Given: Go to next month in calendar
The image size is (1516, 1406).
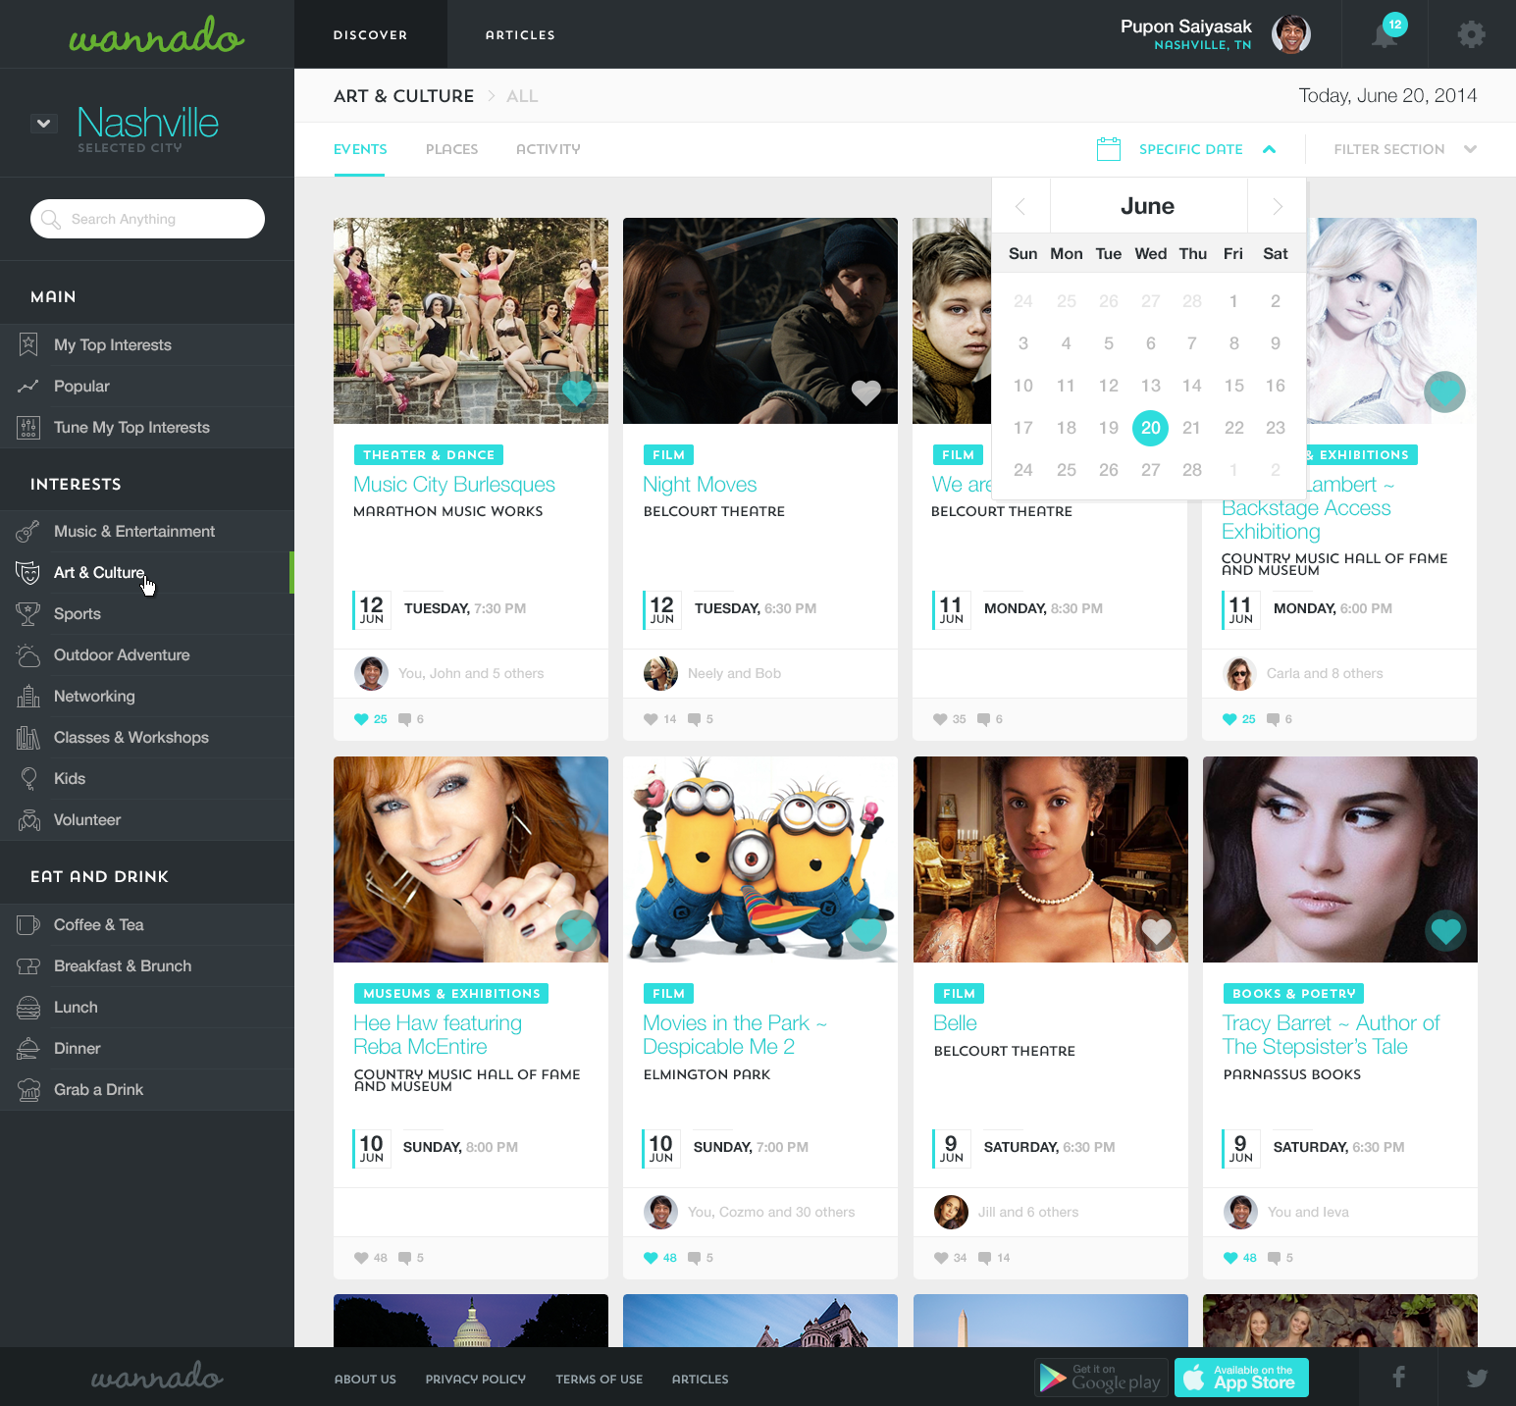Looking at the screenshot, I should (1277, 206).
